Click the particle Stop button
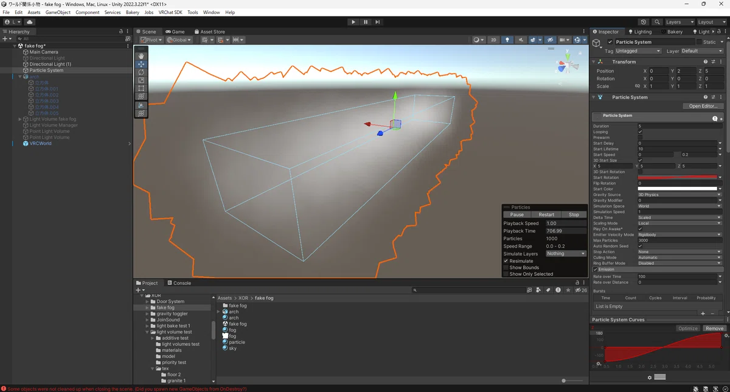This screenshot has height=392, width=730. coord(574,214)
